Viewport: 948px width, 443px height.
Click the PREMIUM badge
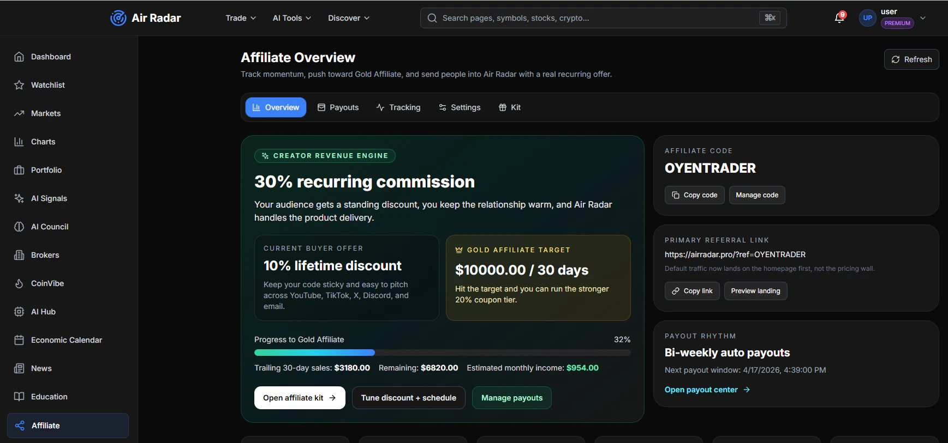(x=897, y=23)
